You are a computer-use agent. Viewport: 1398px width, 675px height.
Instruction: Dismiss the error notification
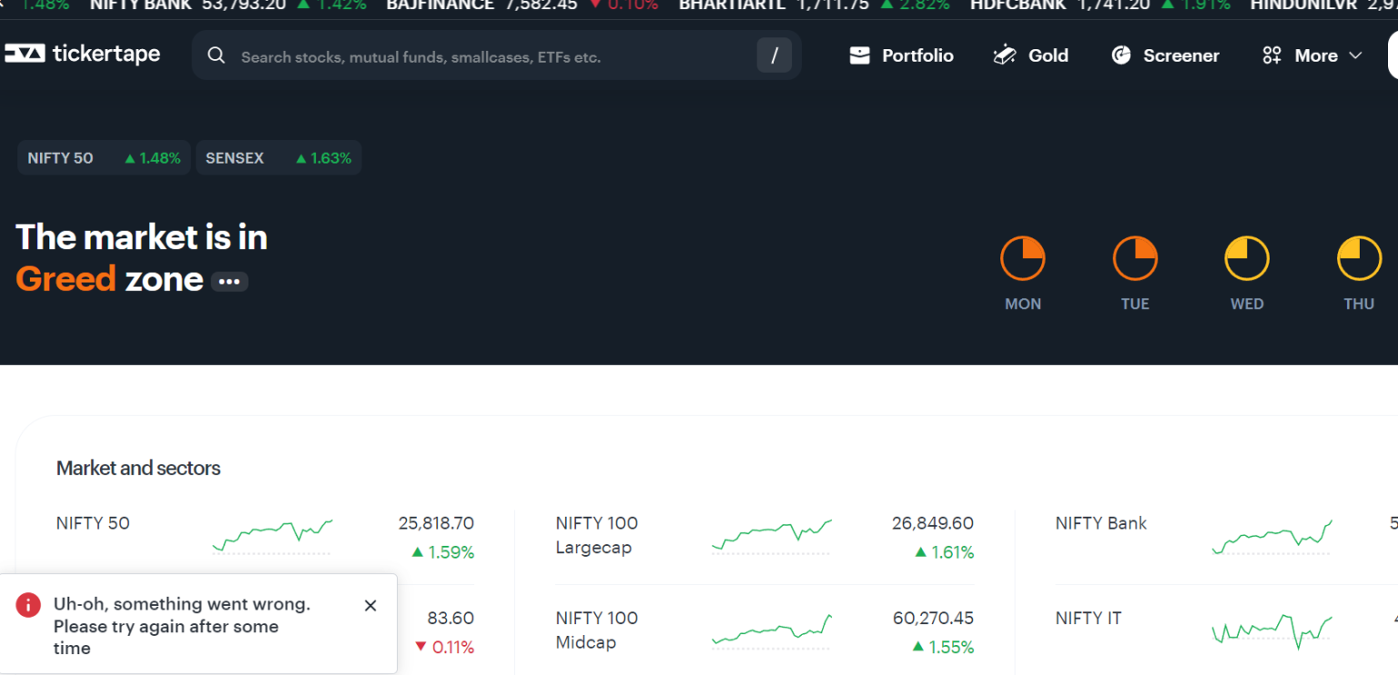pos(370,605)
